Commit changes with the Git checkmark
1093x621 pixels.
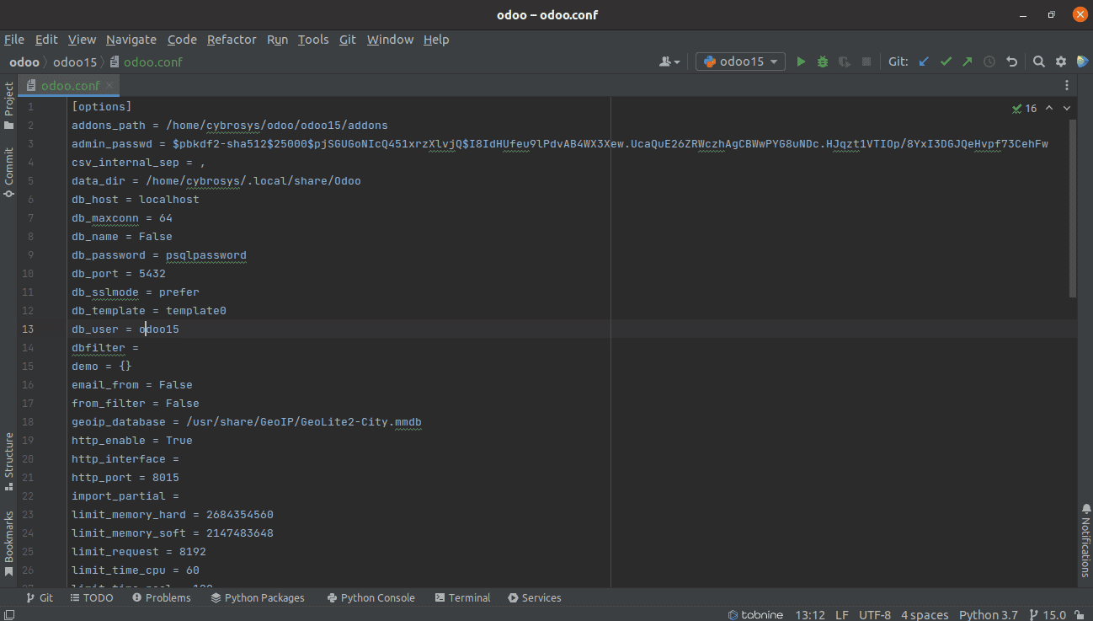(x=946, y=62)
